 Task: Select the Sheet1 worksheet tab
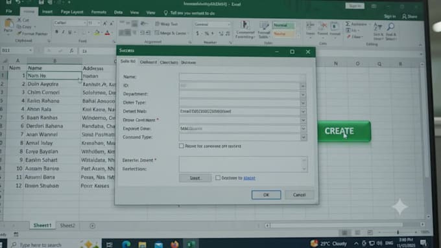click(x=42, y=225)
